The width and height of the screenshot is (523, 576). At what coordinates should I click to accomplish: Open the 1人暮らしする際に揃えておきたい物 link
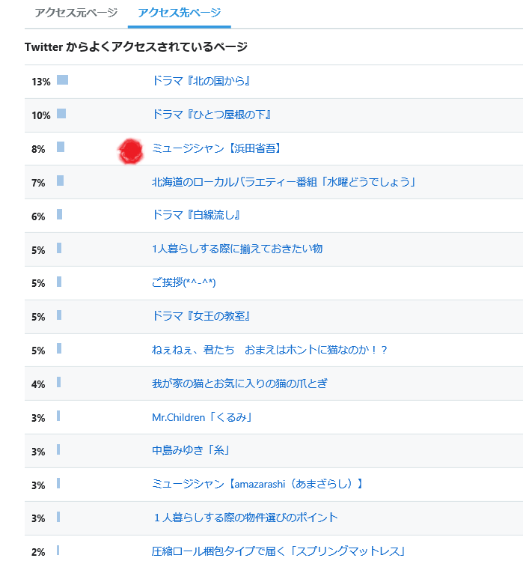point(237,249)
